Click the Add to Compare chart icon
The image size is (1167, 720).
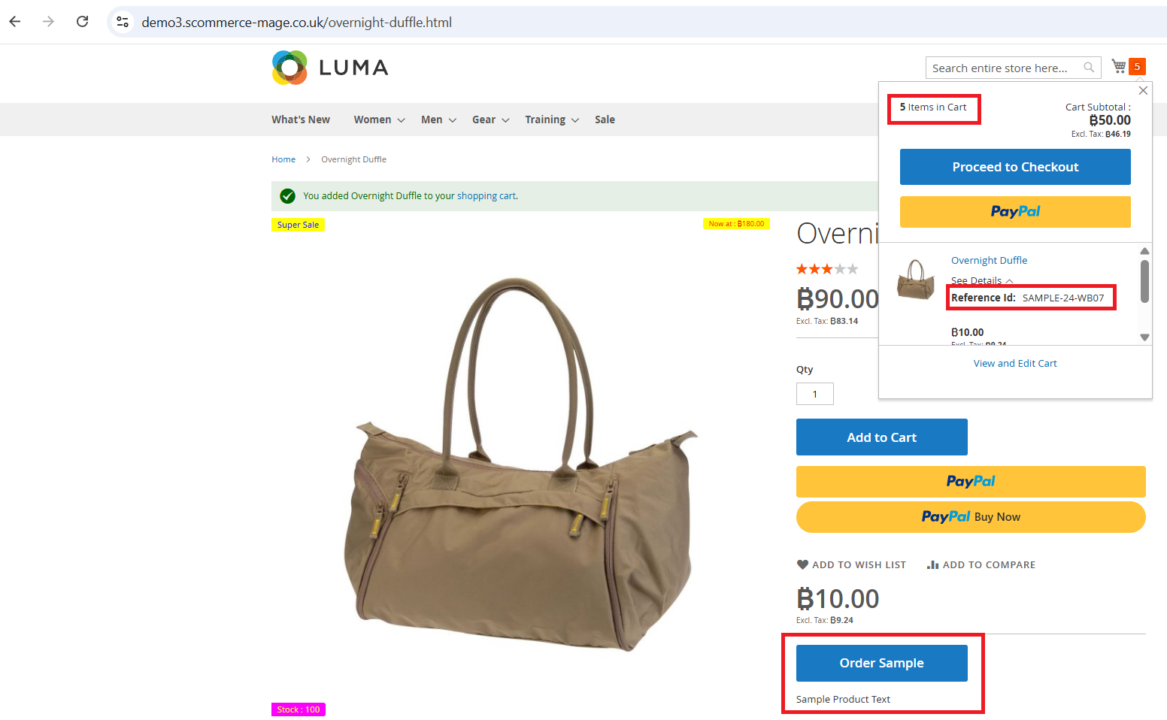coord(933,564)
